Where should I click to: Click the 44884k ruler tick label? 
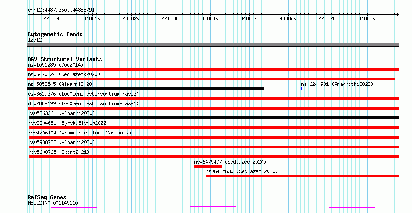click(210, 19)
